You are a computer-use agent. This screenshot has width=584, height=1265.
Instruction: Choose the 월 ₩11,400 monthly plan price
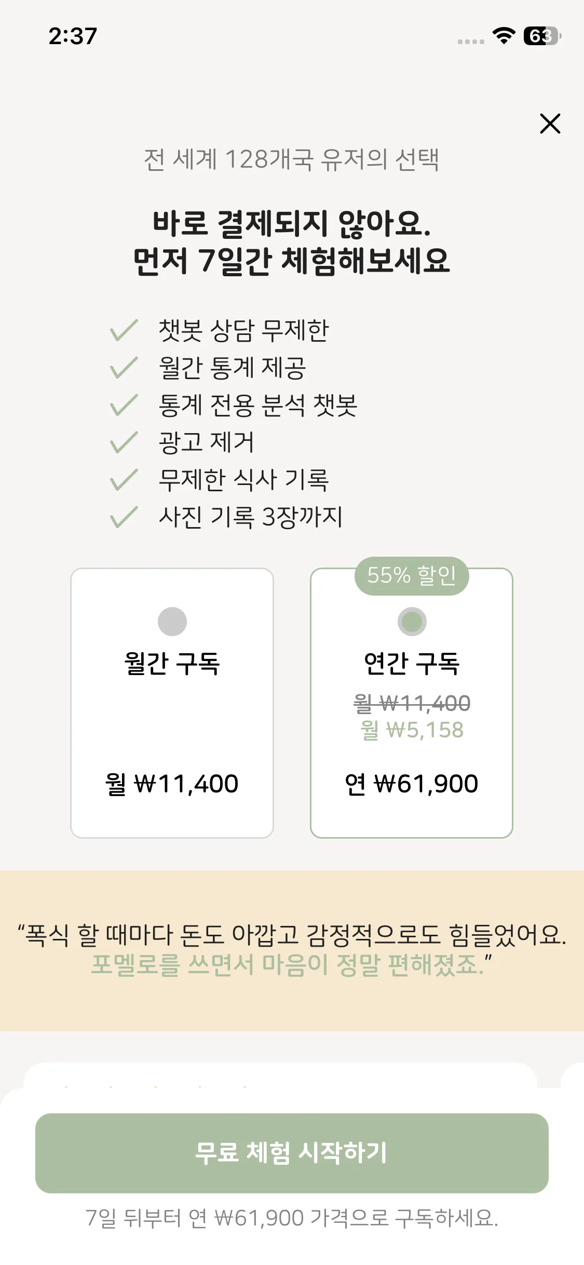coord(172,784)
